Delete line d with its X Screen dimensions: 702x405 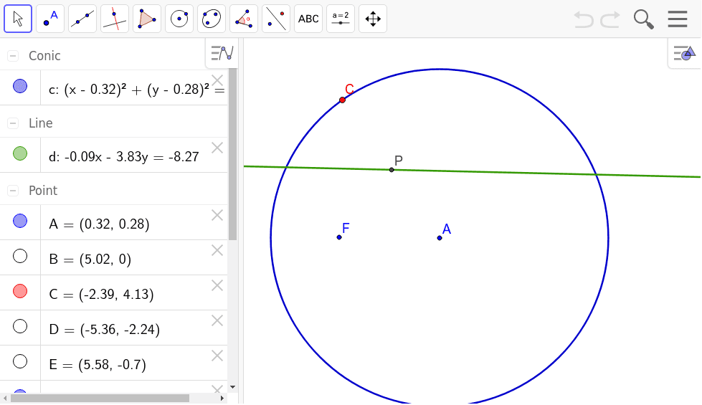(217, 148)
